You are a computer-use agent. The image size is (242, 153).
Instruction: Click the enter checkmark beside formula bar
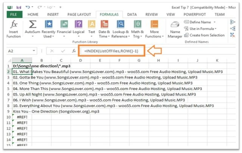pos(63,51)
